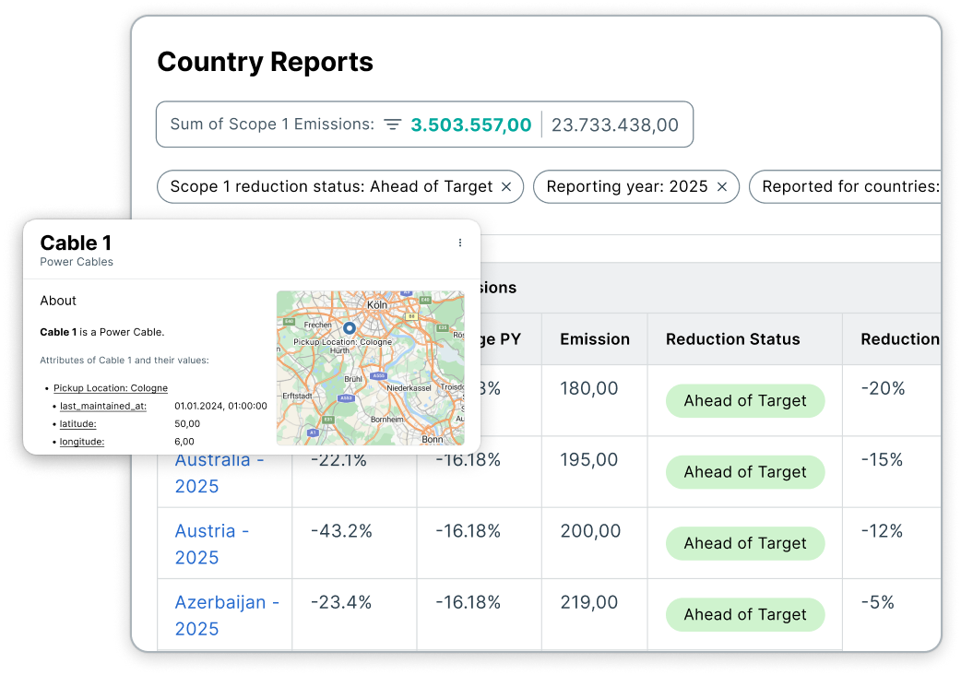
Task: Remove the Ahead of Target filter chip
Action: pos(506,186)
